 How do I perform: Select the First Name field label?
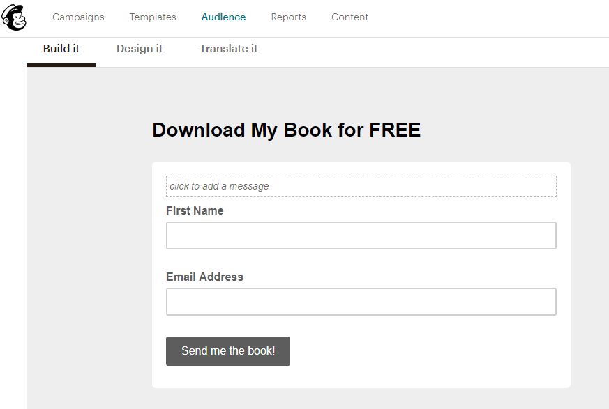(x=195, y=210)
